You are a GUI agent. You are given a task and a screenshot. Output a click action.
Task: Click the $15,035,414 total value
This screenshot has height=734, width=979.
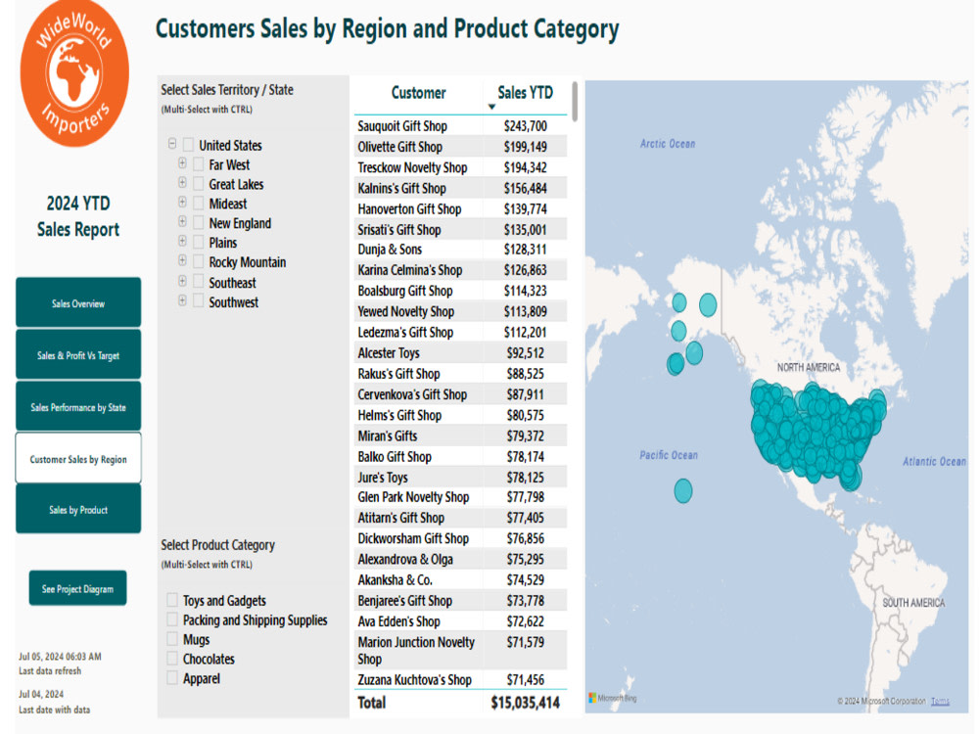(525, 703)
